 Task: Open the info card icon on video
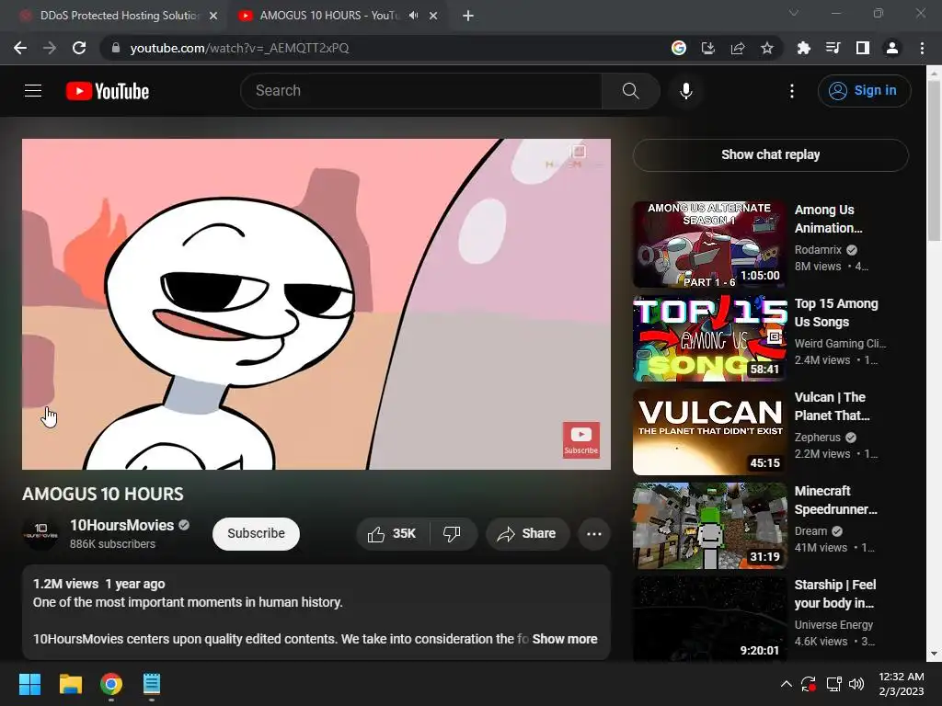pyautogui.click(x=578, y=152)
